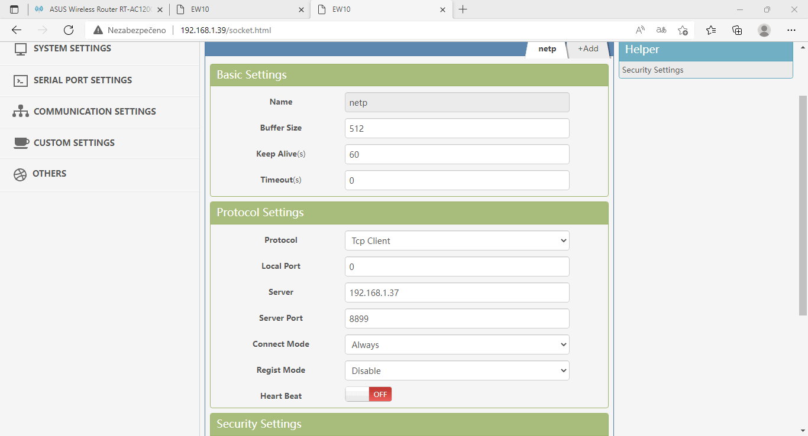Click the Others globe icon
Screen dimensions: 808x436
coord(20,174)
